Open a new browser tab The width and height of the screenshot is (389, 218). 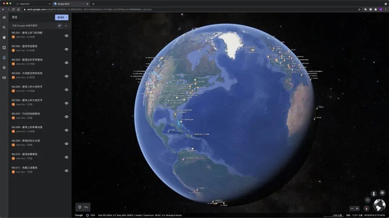[x=93, y=4]
